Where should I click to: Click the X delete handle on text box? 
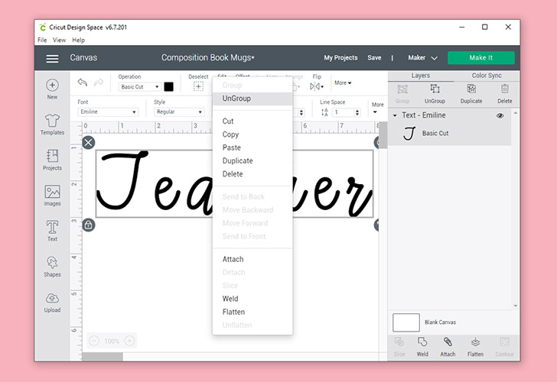(89, 143)
